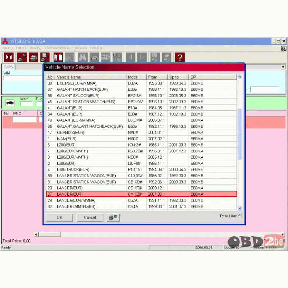The height and width of the screenshot is (288, 288).
Task: Select the GRANDIS(EUR) row
Action: [141, 133]
